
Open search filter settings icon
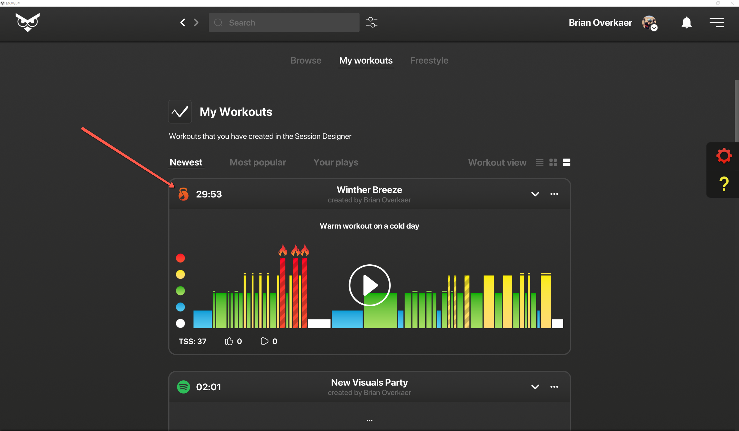pos(371,22)
